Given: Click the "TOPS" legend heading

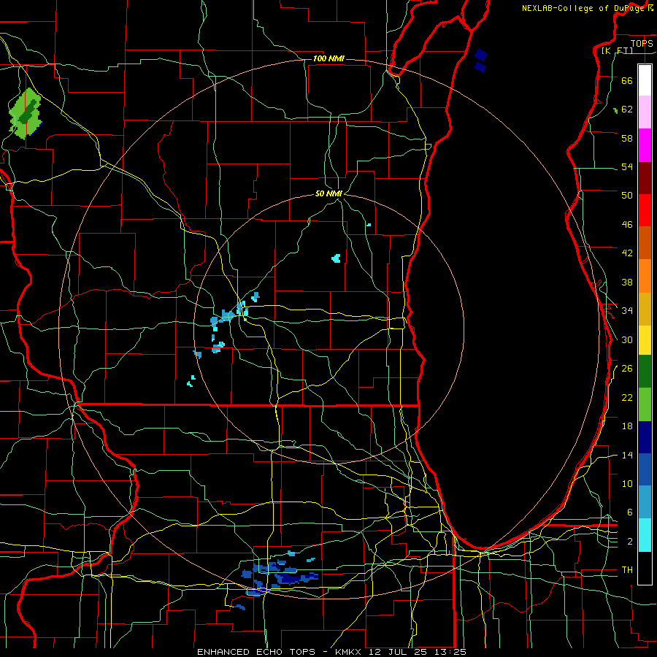Looking at the screenshot, I should [x=642, y=44].
